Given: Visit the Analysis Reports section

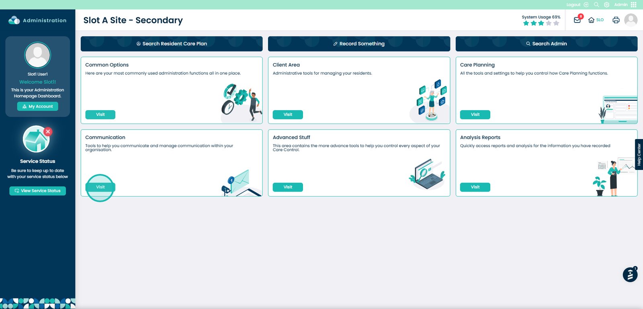Looking at the screenshot, I should [x=475, y=187].
